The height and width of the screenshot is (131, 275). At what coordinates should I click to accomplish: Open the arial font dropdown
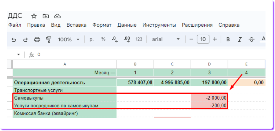(x=166, y=39)
